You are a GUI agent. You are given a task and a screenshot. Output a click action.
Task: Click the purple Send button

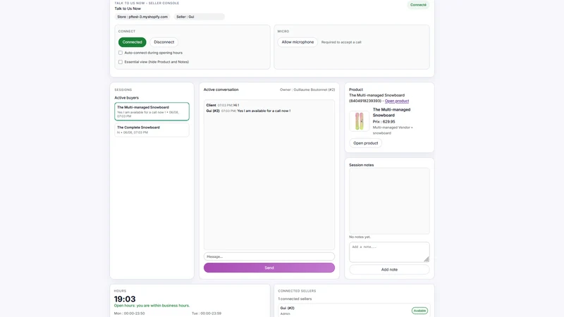269,268
